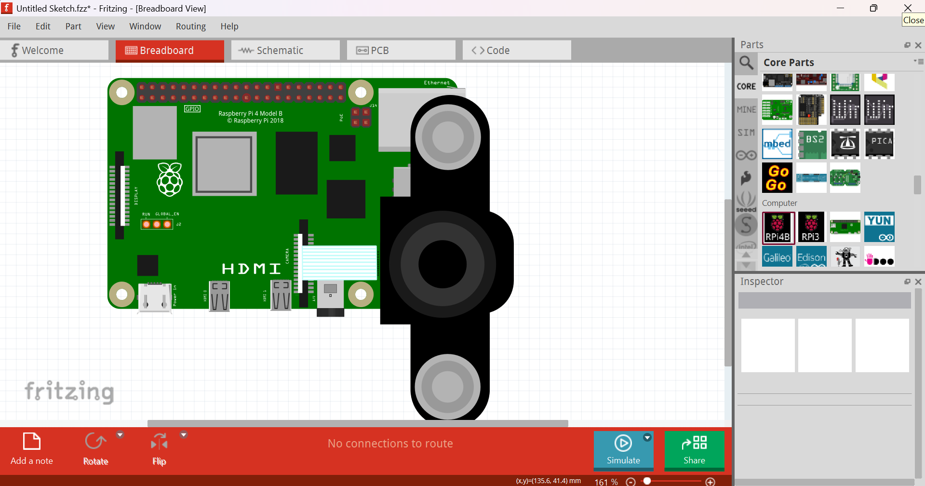Select the Arduino parts bin icon

(746, 155)
